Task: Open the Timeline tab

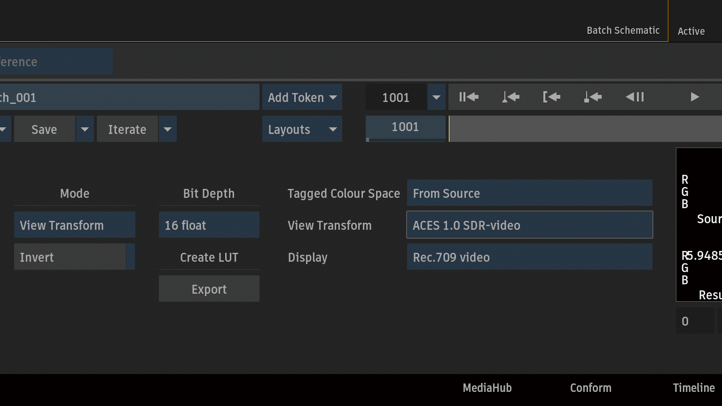Action: (694, 388)
